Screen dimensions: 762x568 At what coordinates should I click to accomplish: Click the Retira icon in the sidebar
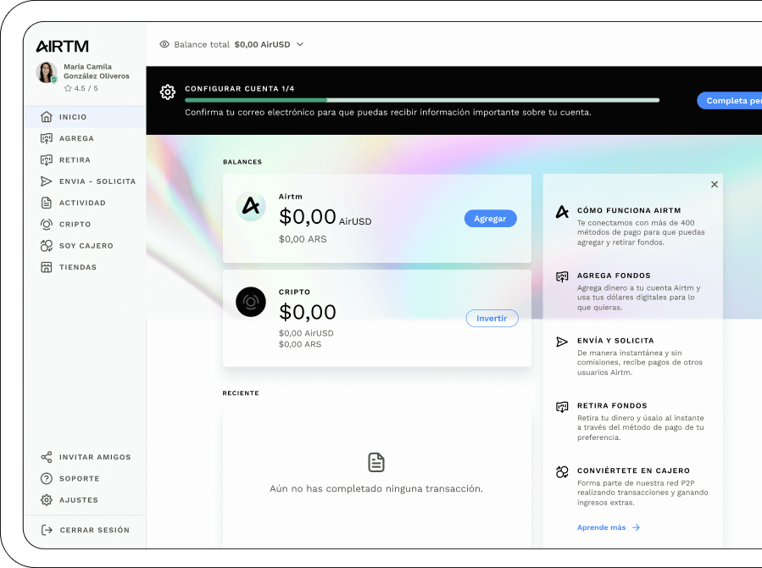[47, 159]
